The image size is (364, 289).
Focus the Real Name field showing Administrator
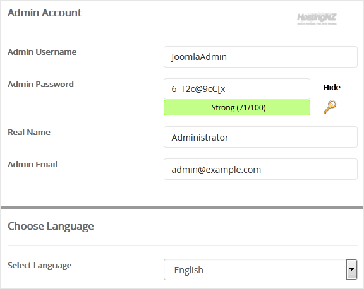click(x=260, y=137)
